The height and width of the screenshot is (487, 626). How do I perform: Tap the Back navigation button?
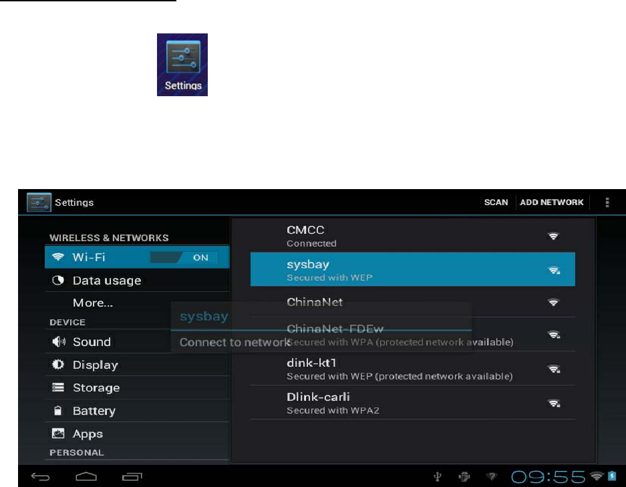40,476
